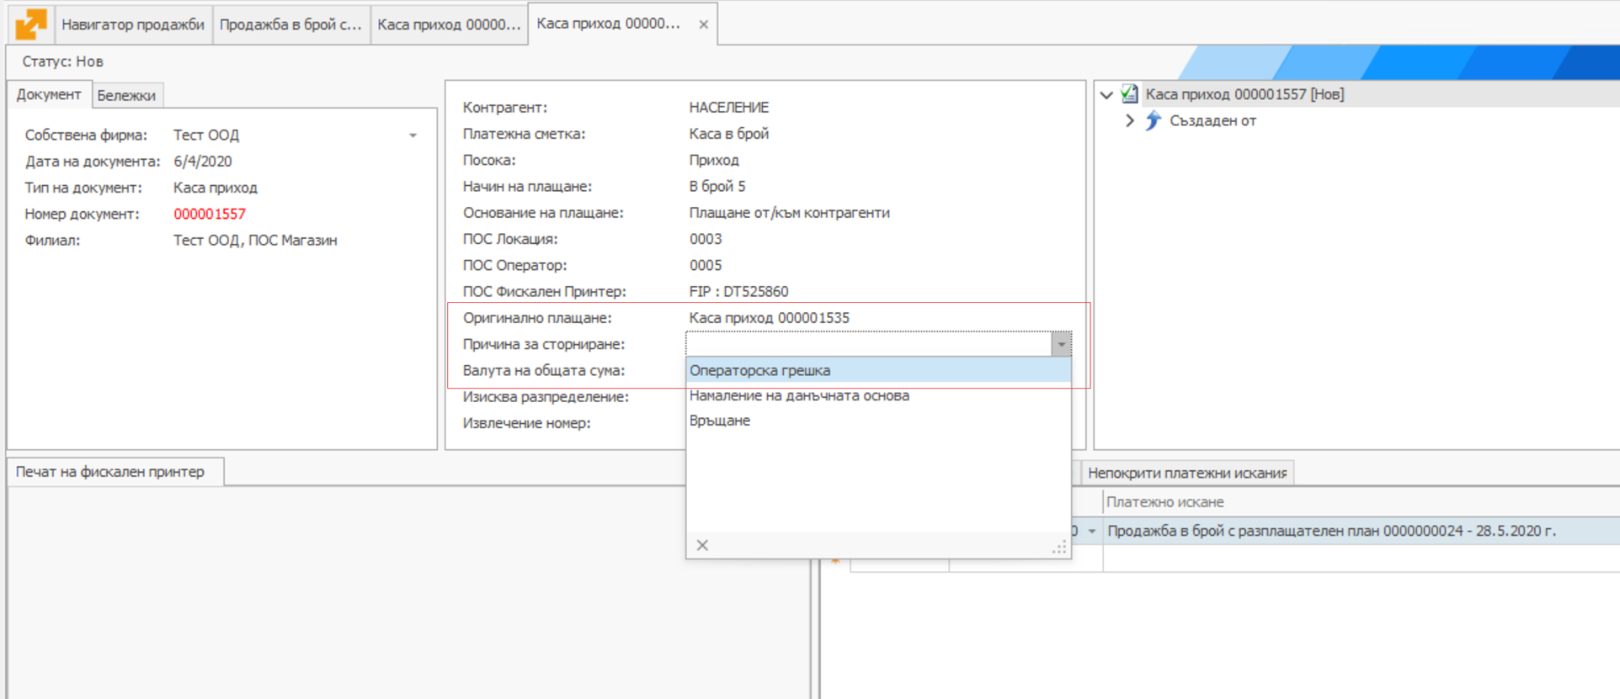Viewport: 1620px width, 699px height.
Task: Click the Създаден от tree item text
Action: point(1213,121)
